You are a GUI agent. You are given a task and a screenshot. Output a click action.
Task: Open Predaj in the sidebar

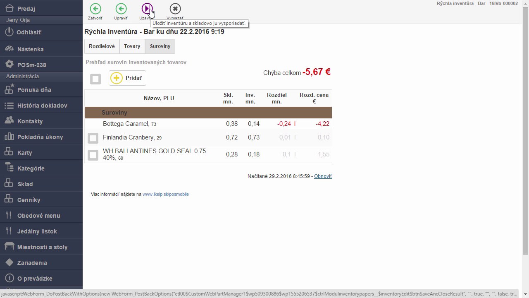41,8
